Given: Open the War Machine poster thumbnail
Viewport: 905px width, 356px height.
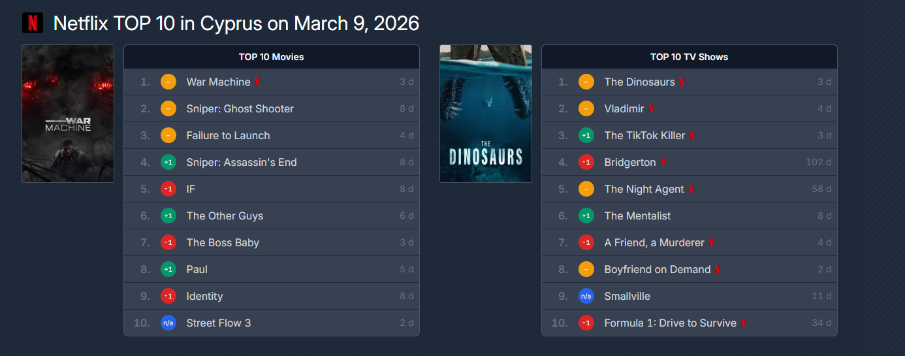Looking at the screenshot, I should [x=68, y=114].
